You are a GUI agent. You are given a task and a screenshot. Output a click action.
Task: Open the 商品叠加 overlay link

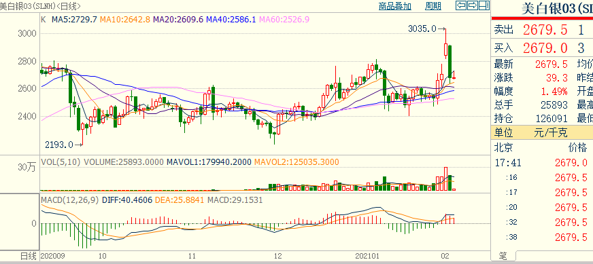395,5
